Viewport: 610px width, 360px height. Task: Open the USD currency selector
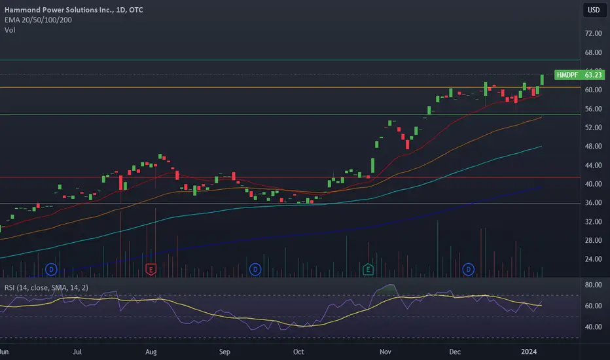(x=594, y=10)
